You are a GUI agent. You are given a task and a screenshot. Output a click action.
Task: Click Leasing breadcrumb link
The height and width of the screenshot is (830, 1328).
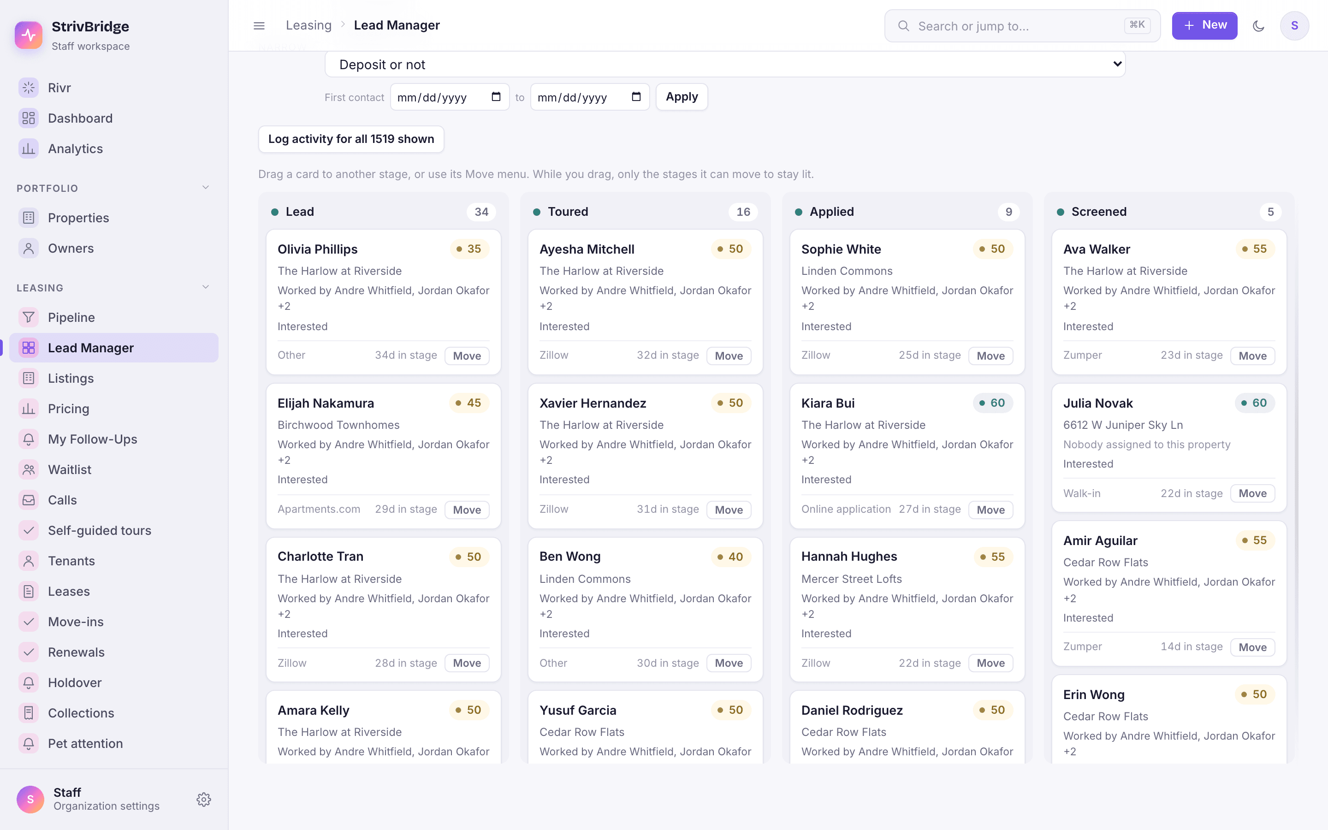tap(308, 25)
